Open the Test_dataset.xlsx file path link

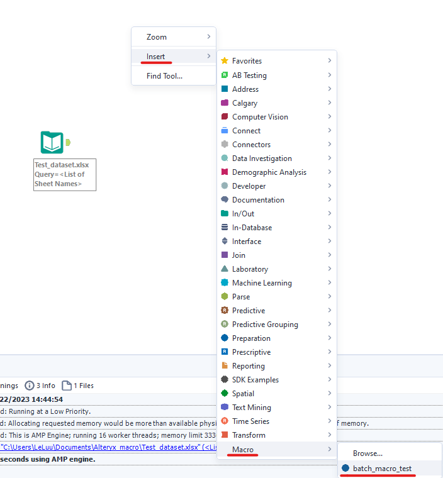tap(108, 447)
